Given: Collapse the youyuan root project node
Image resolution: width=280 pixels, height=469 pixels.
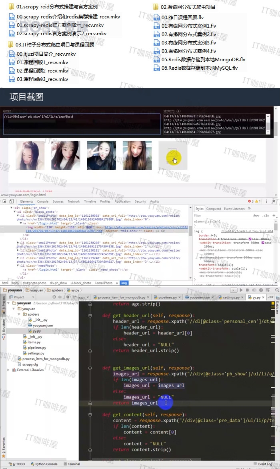Looking at the screenshot, I should tap(9, 303).
